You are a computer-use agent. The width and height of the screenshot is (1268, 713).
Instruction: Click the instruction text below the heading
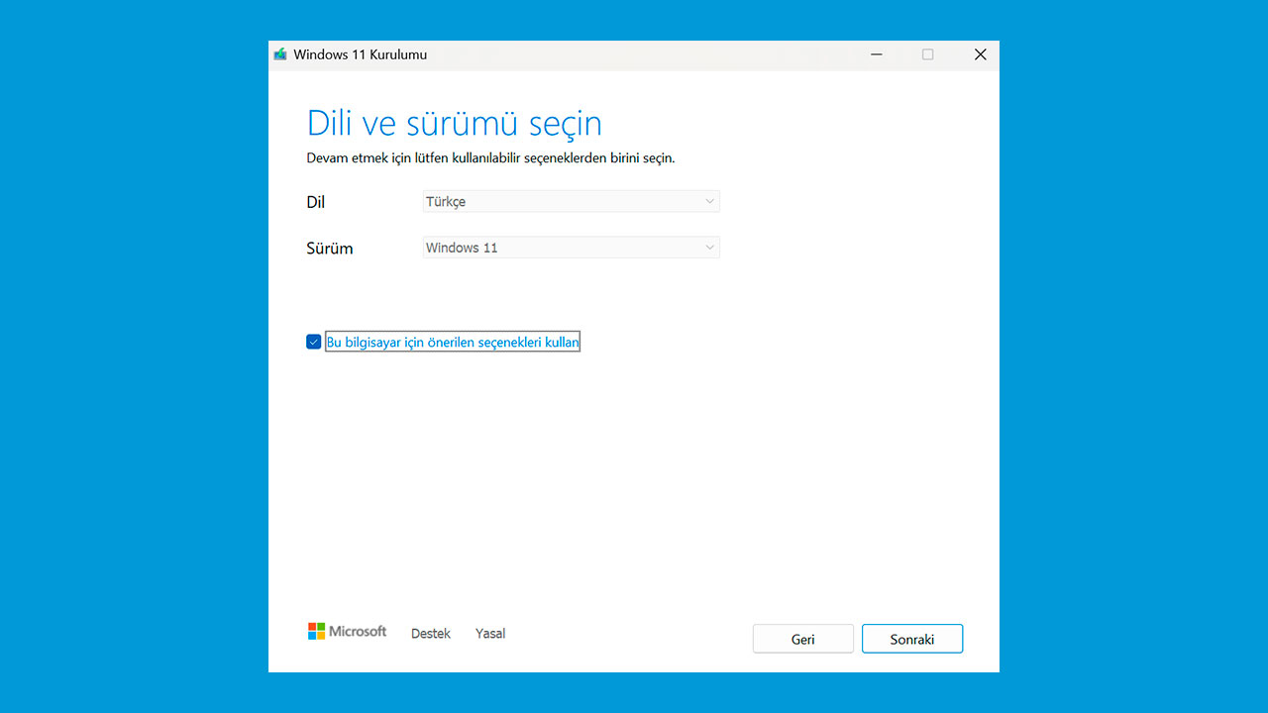(x=491, y=157)
